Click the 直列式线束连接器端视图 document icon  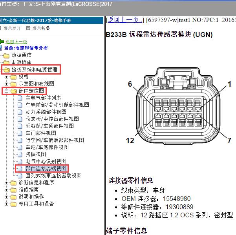20,176
